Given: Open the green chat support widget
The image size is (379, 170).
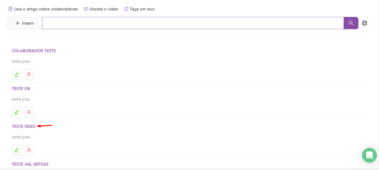Looking at the screenshot, I should click(x=369, y=155).
